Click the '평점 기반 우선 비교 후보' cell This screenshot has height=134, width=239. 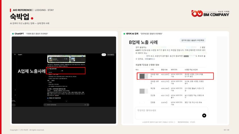193,103
